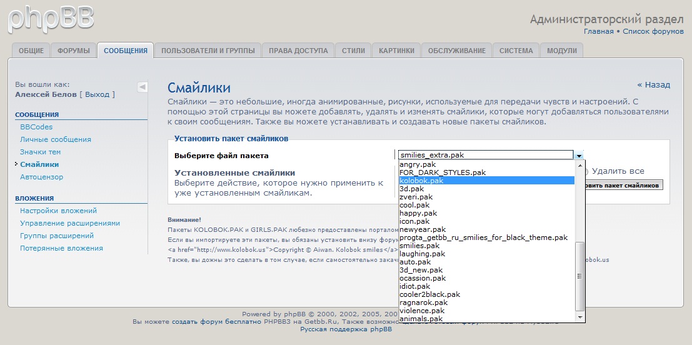Open Настройки вложений in the sidebar
The image size is (692, 345).
58,211
